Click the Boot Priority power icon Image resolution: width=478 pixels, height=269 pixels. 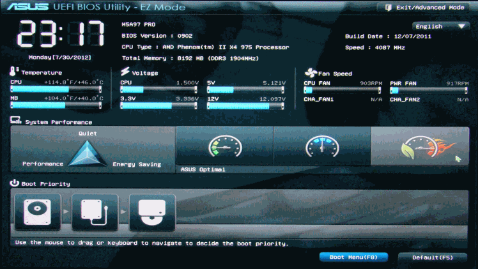(x=14, y=183)
